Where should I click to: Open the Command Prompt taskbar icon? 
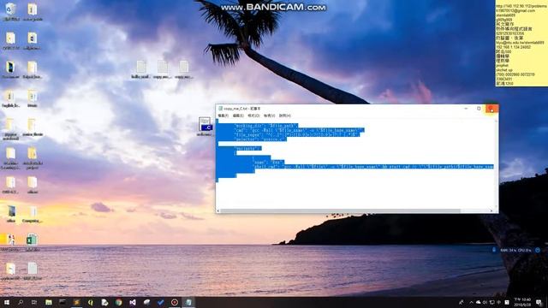(63, 302)
